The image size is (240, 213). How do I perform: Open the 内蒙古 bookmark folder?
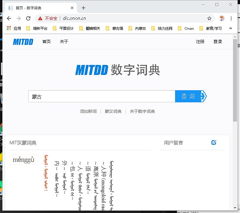137,28
